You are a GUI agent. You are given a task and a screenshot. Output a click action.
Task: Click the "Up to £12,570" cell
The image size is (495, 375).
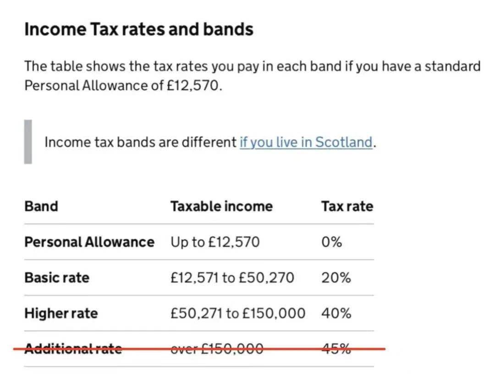[215, 242]
